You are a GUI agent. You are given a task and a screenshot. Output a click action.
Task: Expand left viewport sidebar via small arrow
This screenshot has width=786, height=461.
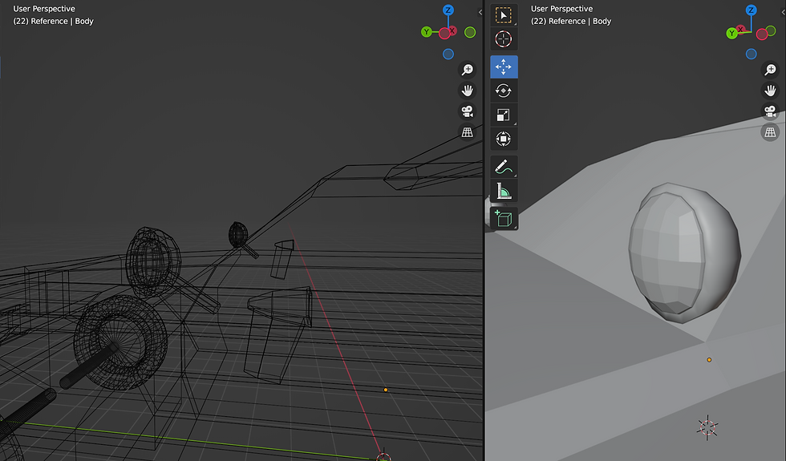[480, 13]
